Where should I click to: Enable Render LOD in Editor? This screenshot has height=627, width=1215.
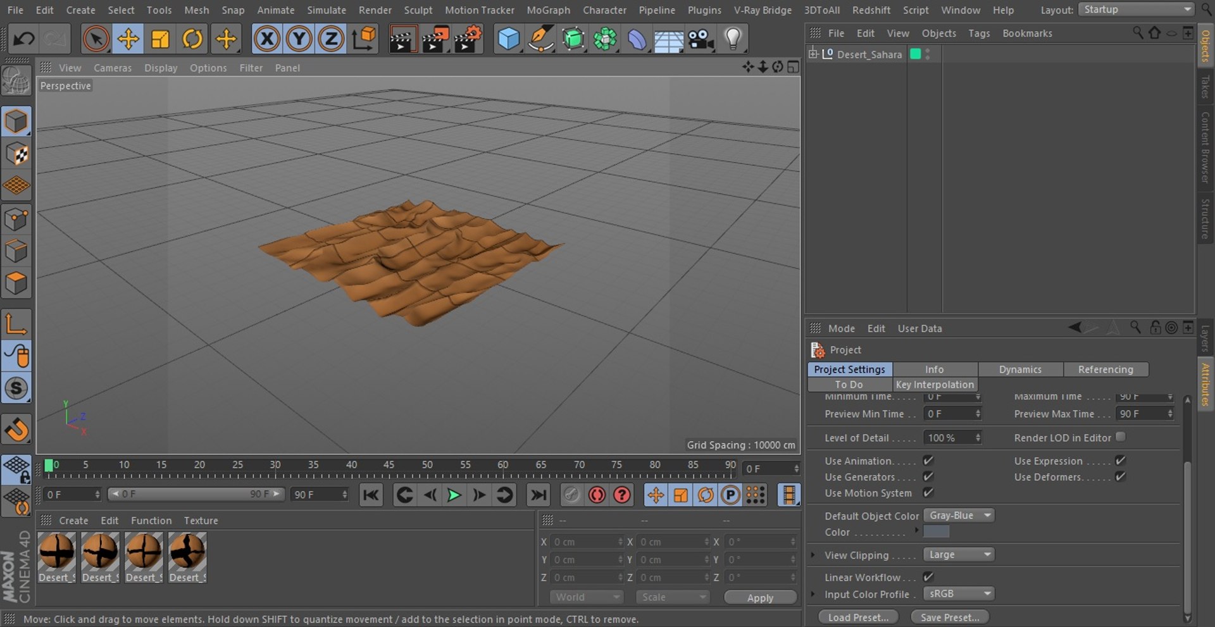pos(1121,437)
